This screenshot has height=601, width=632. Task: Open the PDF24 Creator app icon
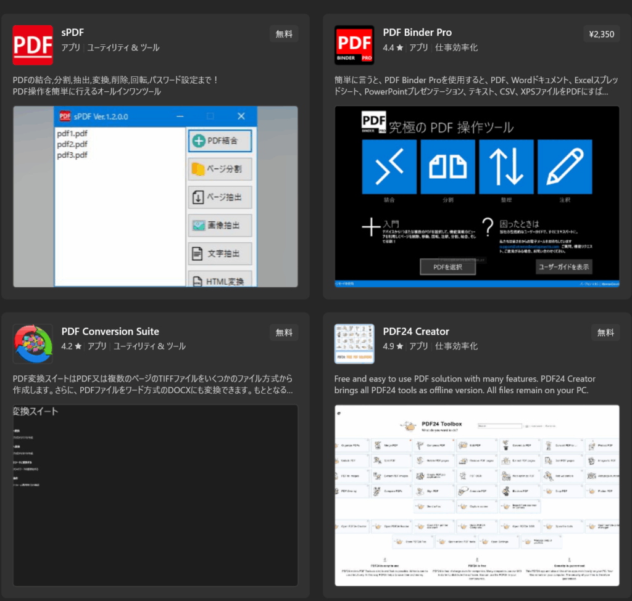coord(354,344)
